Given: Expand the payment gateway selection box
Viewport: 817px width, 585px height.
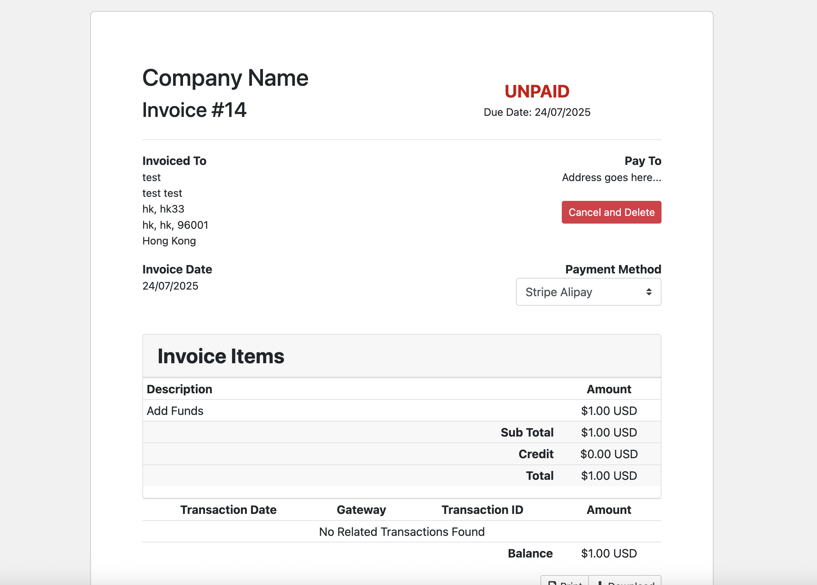Looking at the screenshot, I should [x=588, y=292].
